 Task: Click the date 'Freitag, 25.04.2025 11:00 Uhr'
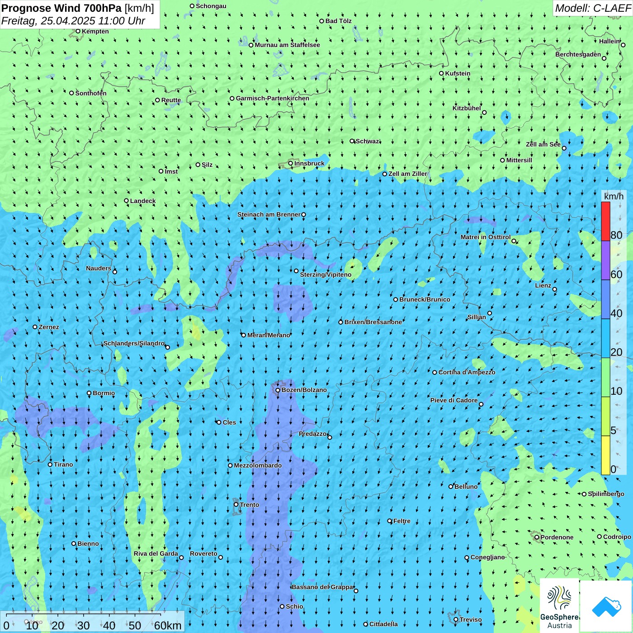point(73,21)
